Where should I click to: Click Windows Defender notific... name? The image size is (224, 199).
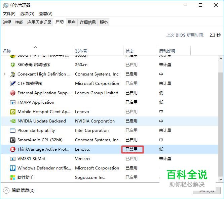[x=44, y=168]
